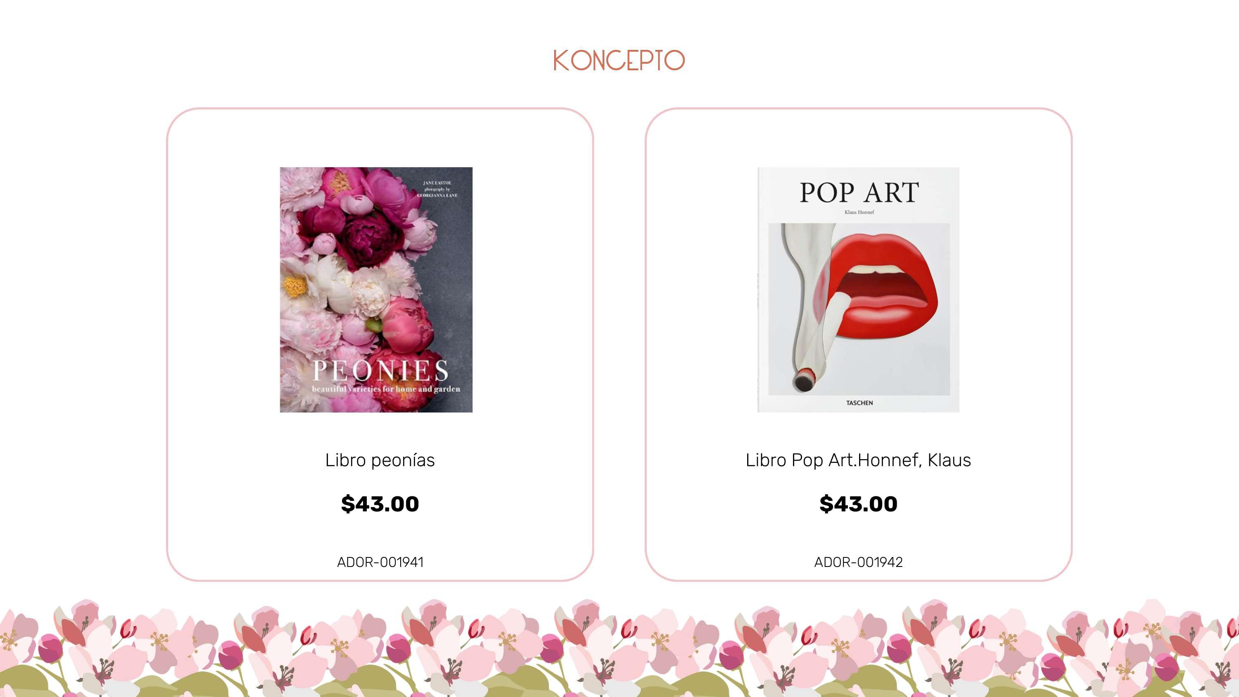Click the Klaus Honnef author name on cover
The image size is (1239, 697).
point(859,212)
